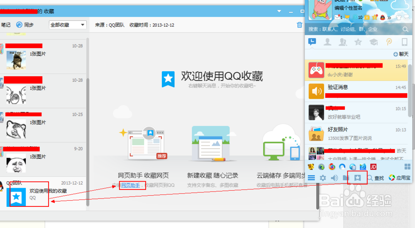
Task: Switch to the mobile phone tab
Action: (404, 42)
